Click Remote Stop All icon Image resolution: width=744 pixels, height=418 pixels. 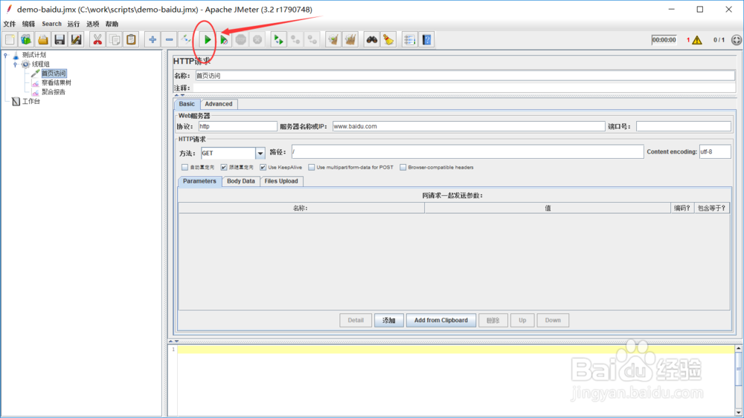(295, 40)
